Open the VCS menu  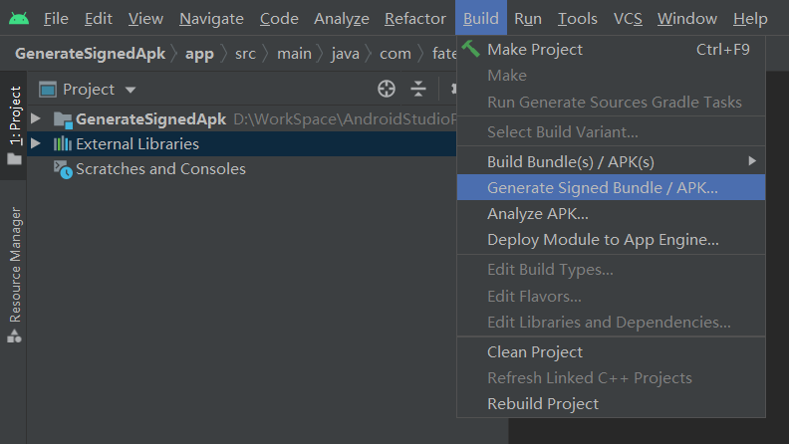tap(628, 19)
